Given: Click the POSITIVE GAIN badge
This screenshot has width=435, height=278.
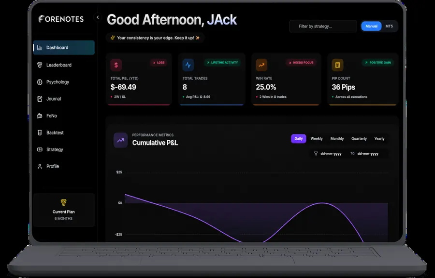Looking at the screenshot, I should click(x=378, y=63).
